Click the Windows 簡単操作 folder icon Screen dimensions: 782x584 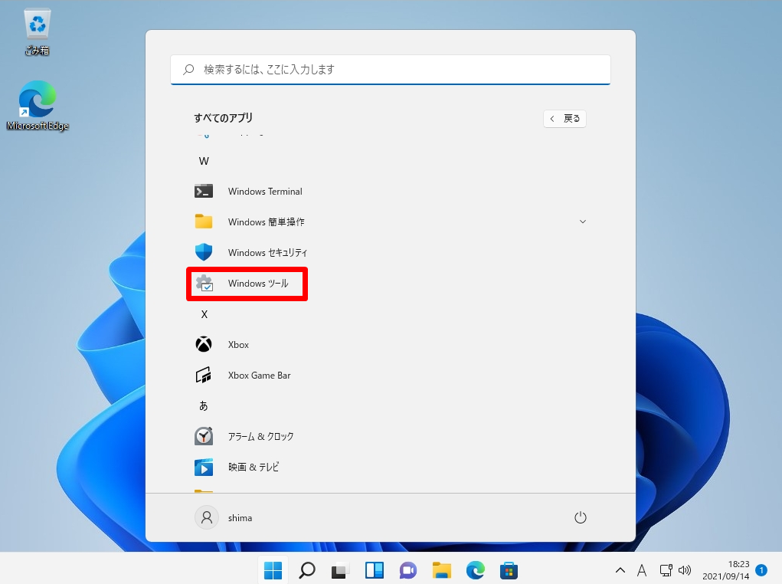coord(204,221)
